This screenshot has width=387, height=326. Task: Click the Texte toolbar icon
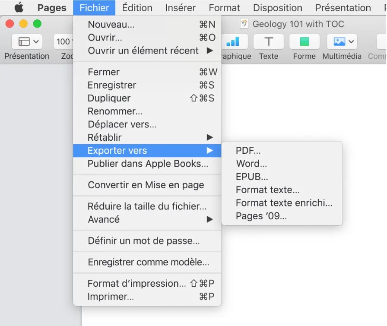click(x=268, y=42)
